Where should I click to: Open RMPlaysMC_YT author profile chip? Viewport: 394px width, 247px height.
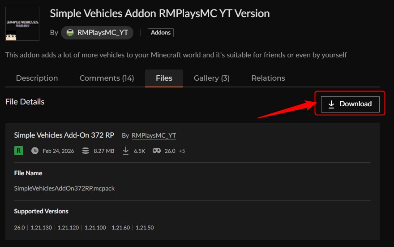point(97,32)
